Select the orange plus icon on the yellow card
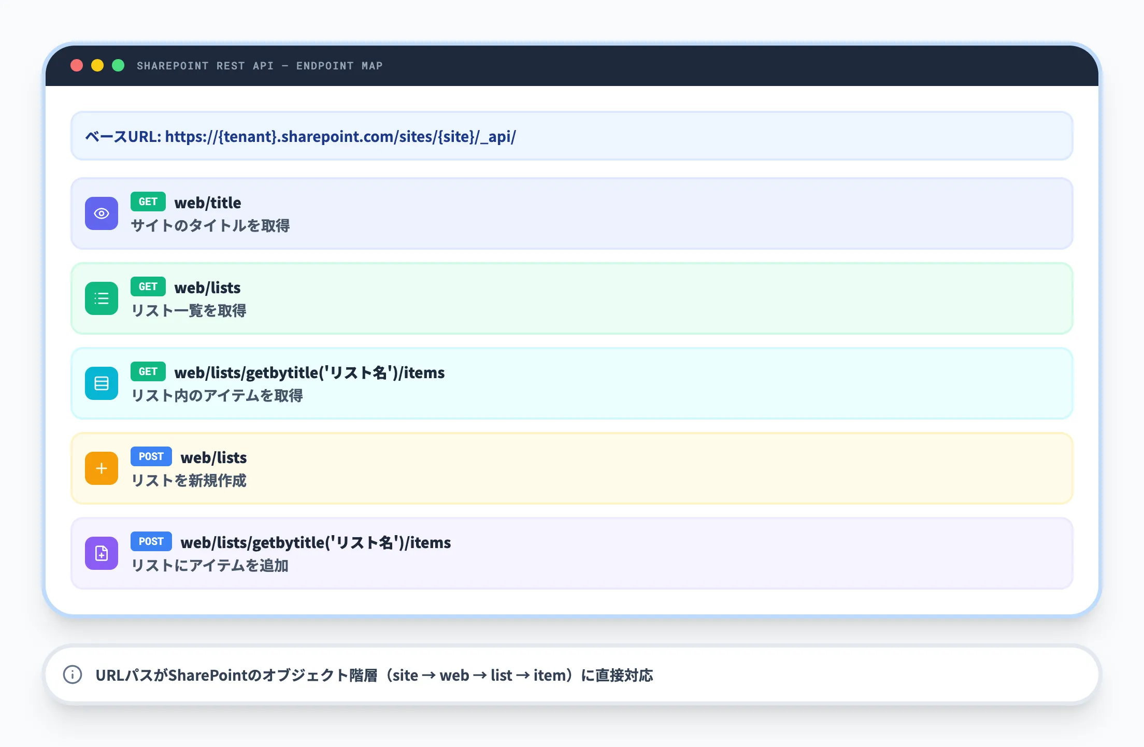 [x=102, y=468]
